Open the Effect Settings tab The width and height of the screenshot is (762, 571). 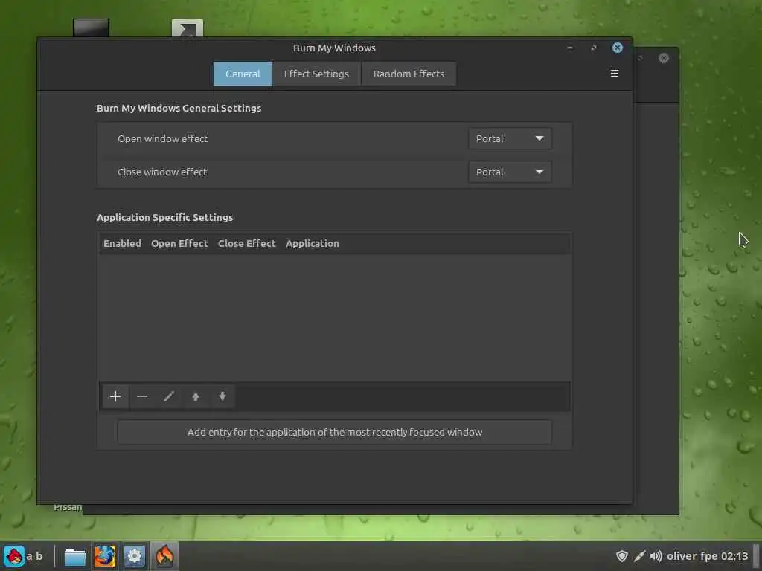(316, 74)
